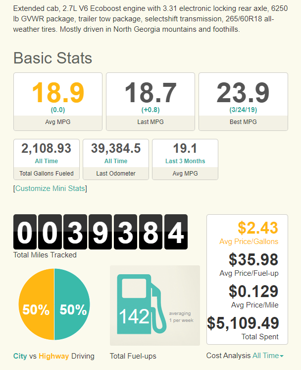Click the $5,109.49 Total Spent value

point(243,323)
